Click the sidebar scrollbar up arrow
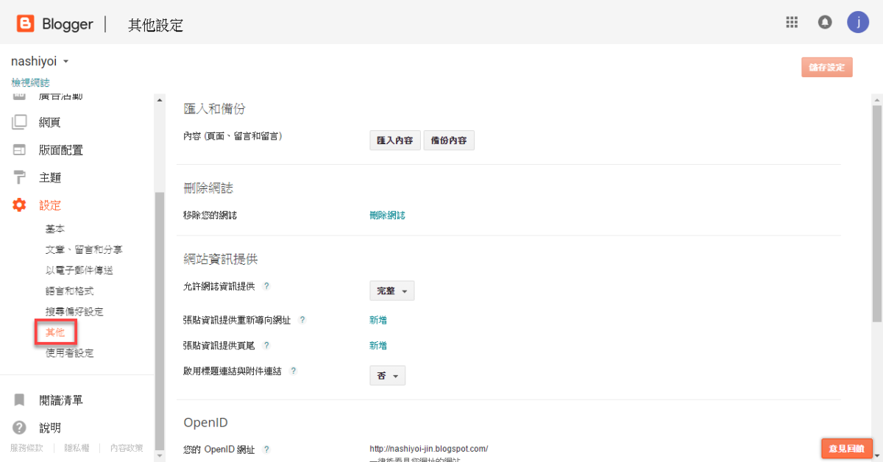Viewport: 883px width, 462px height. [159, 99]
